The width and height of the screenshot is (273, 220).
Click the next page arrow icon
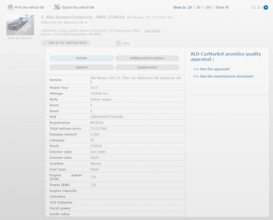(266, 7)
